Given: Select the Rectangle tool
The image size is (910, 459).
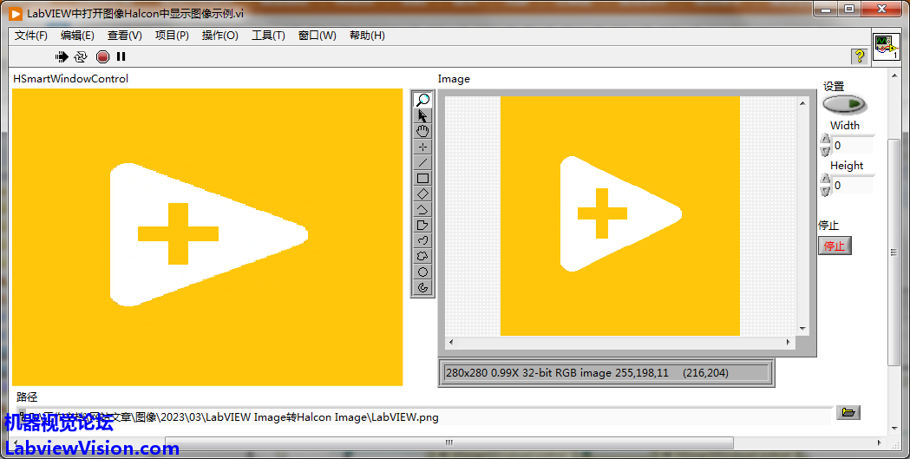Looking at the screenshot, I should pyautogui.click(x=422, y=178).
